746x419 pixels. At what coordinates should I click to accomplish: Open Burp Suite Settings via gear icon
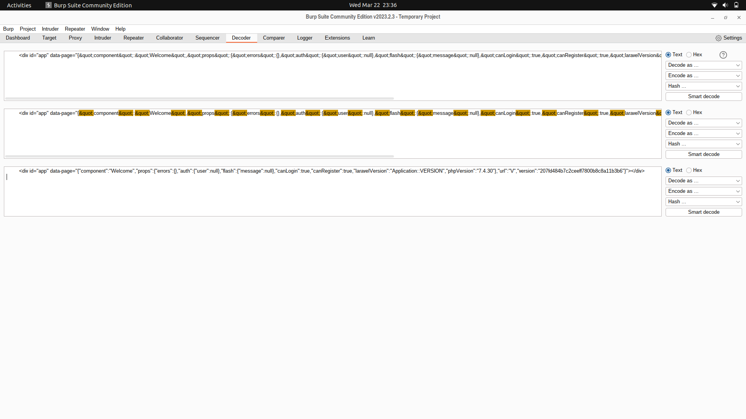pos(718,38)
